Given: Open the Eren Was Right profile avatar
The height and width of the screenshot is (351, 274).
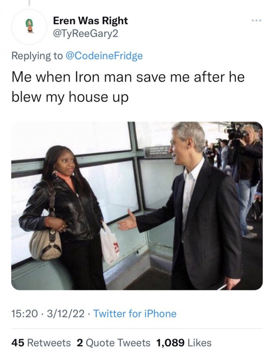Looking at the screenshot, I should pyautogui.click(x=29, y=26).
